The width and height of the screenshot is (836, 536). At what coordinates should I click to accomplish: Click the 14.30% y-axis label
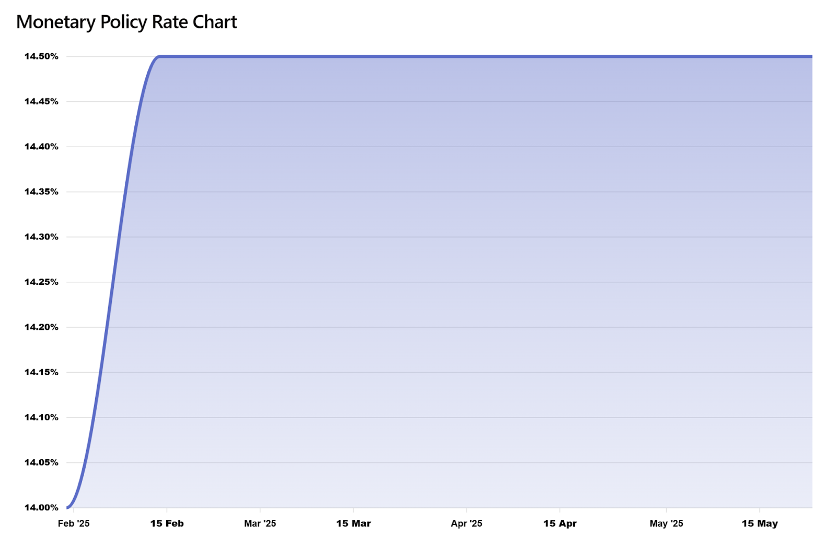41,237
